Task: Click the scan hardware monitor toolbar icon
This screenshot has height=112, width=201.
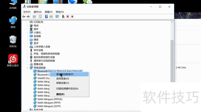Action: click(x=57, y=16)
